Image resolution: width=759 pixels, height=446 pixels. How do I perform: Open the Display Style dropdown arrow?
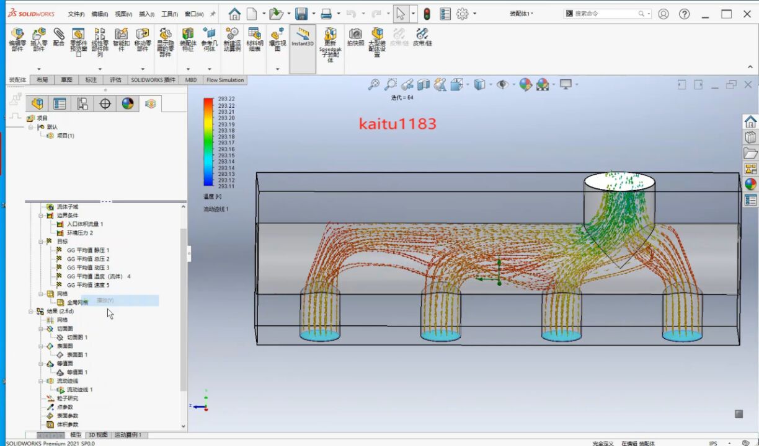(x=490, y=85)
